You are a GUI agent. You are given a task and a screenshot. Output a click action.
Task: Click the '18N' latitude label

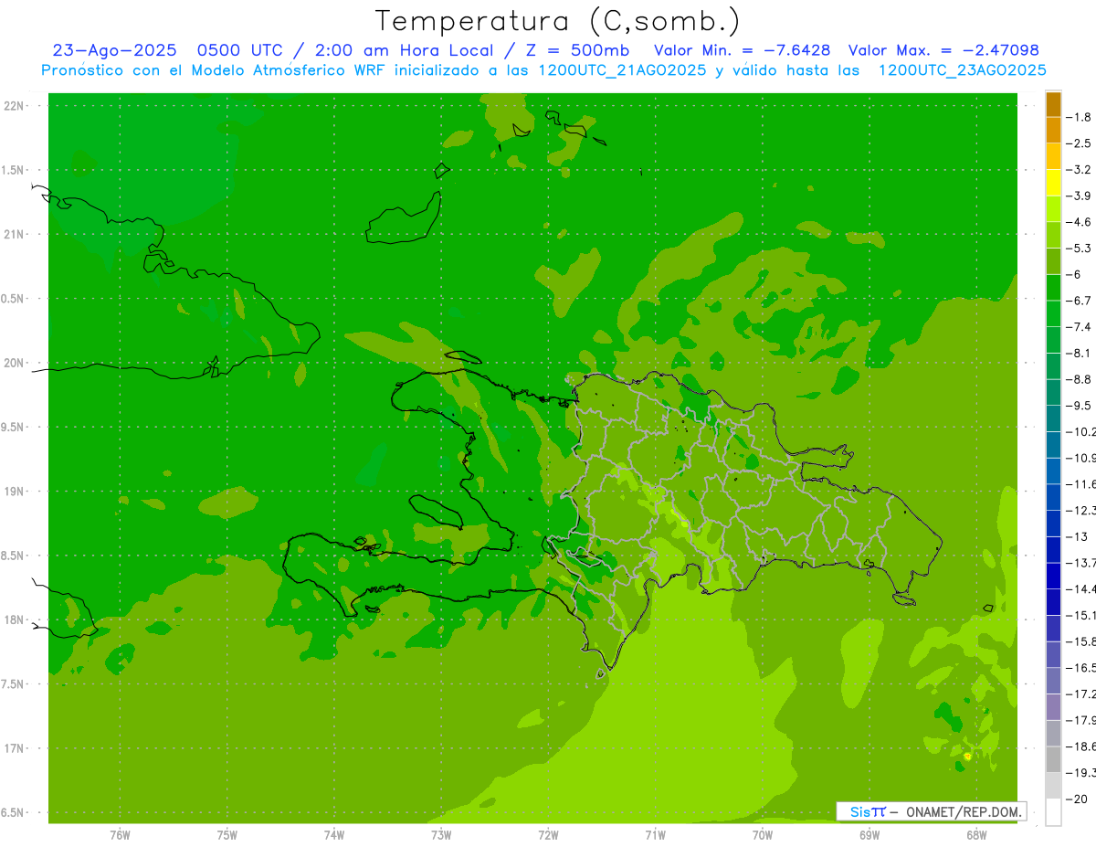(x=15, y=619)
